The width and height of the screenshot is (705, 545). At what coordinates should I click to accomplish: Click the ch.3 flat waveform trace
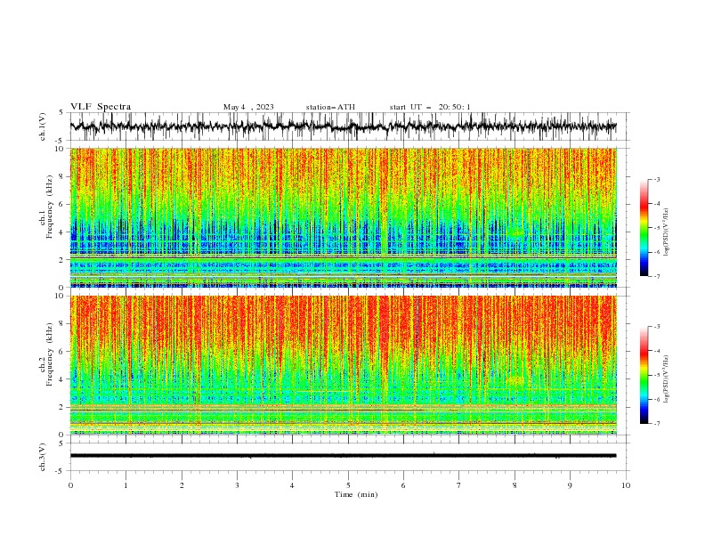tap(343, 456)
